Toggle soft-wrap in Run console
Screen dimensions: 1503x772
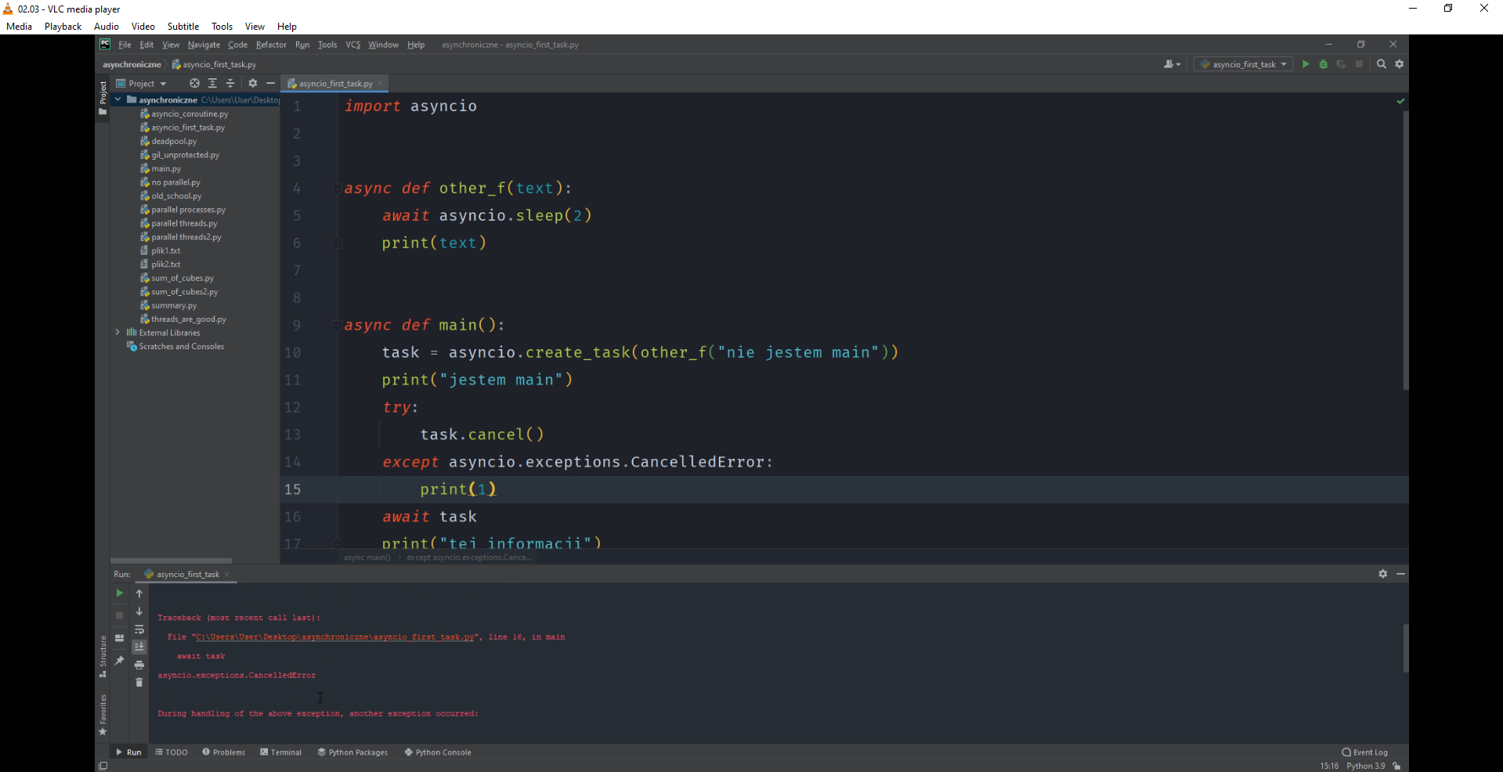(139, 630)
